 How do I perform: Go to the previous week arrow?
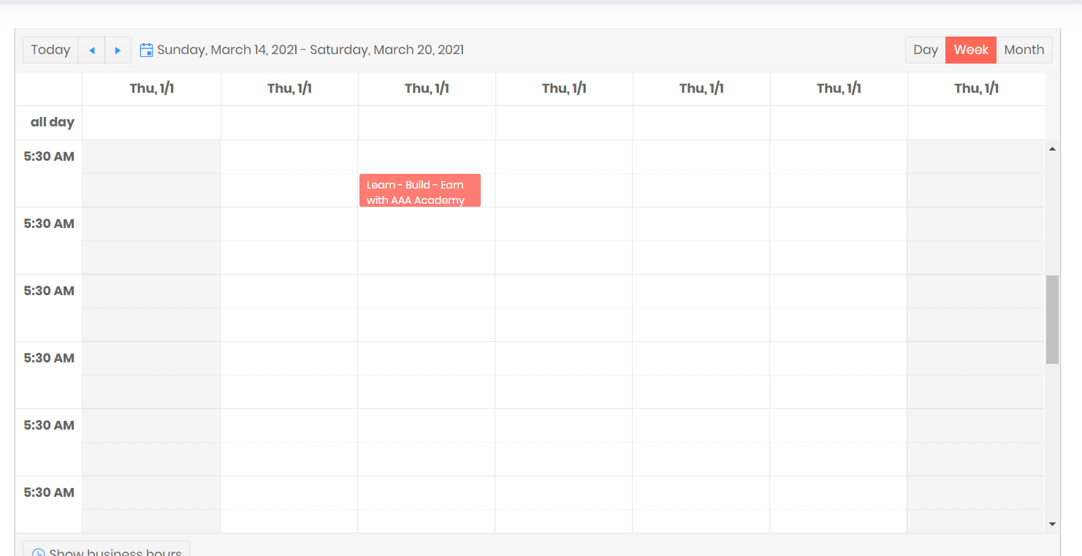(x=91, y=50)
